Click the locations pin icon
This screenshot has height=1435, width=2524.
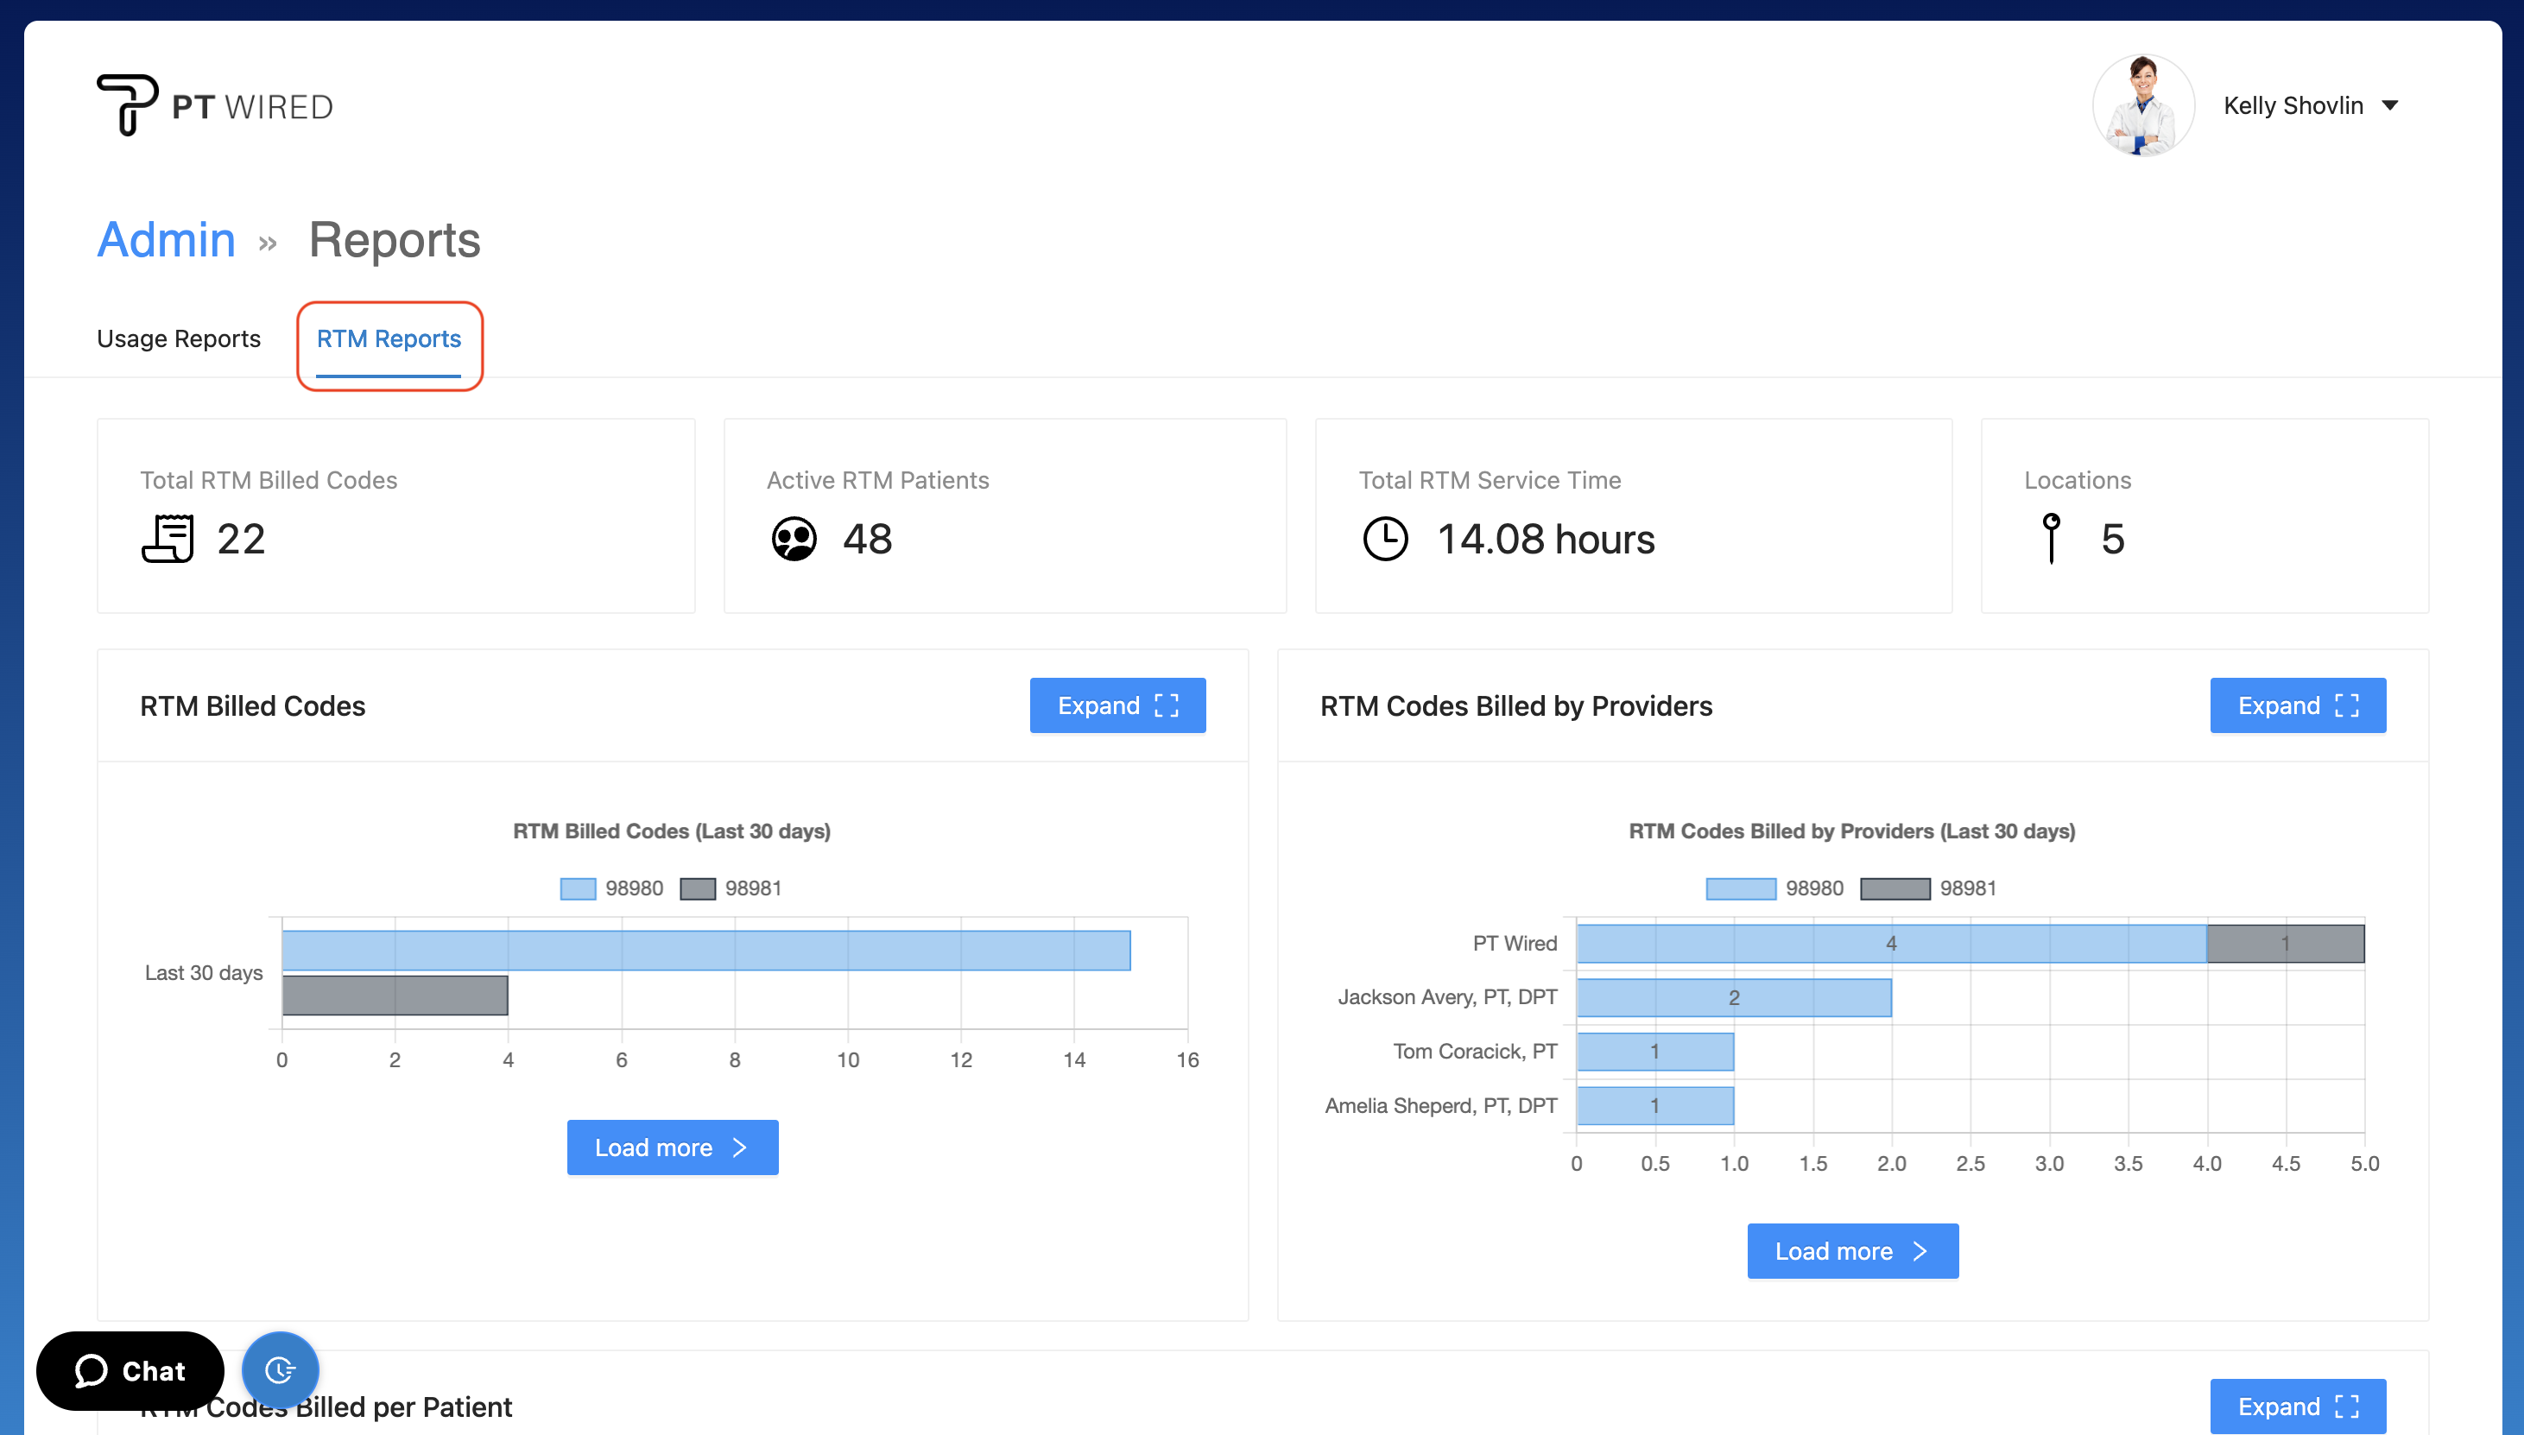(2051, 538)
